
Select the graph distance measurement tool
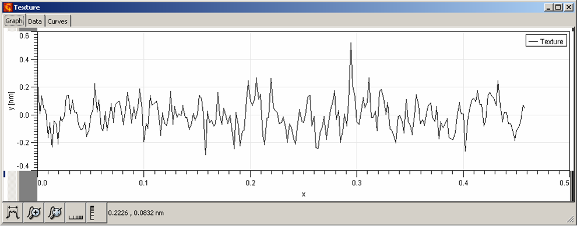point(13,213)
